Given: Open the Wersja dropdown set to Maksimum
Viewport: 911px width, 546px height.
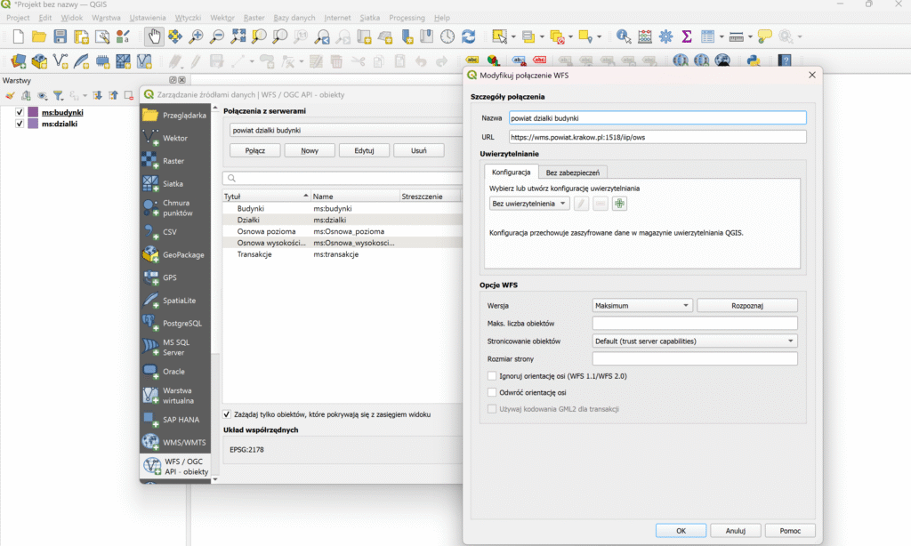Looking at the screenshot, I should click(x=641, y=305).
